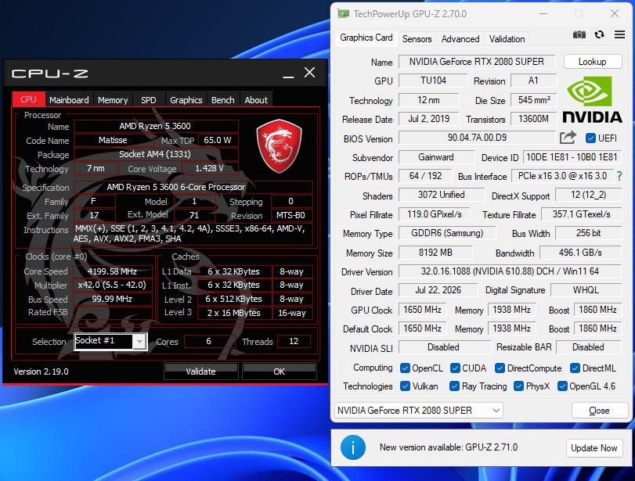Open the SPD tab in CPU-Z
Viewport: 635px width, 481px height.
(148, 100)
